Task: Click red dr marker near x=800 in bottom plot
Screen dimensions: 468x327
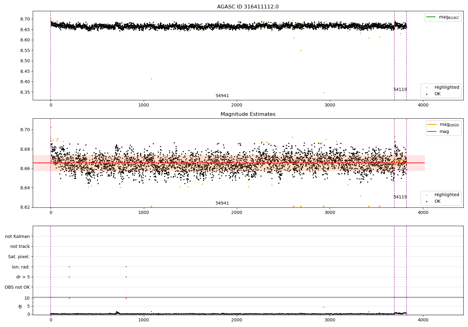Action: (126, 298)
